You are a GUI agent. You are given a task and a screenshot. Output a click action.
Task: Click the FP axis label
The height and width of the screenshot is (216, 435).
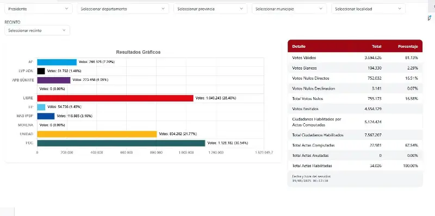[31, 107]
